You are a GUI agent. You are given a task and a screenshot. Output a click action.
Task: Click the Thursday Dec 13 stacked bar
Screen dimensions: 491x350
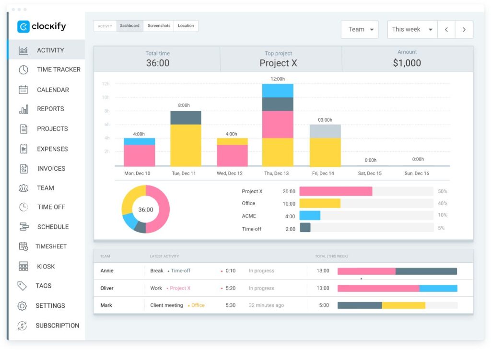click(x=278, y=125)
